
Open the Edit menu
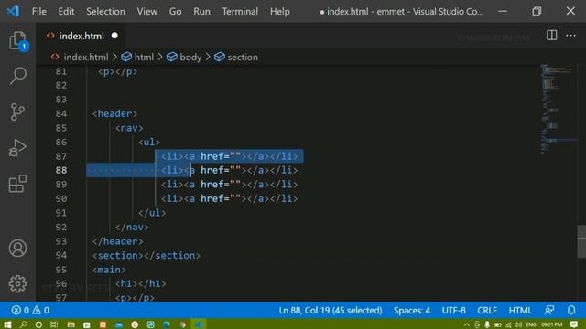[66, 12]
